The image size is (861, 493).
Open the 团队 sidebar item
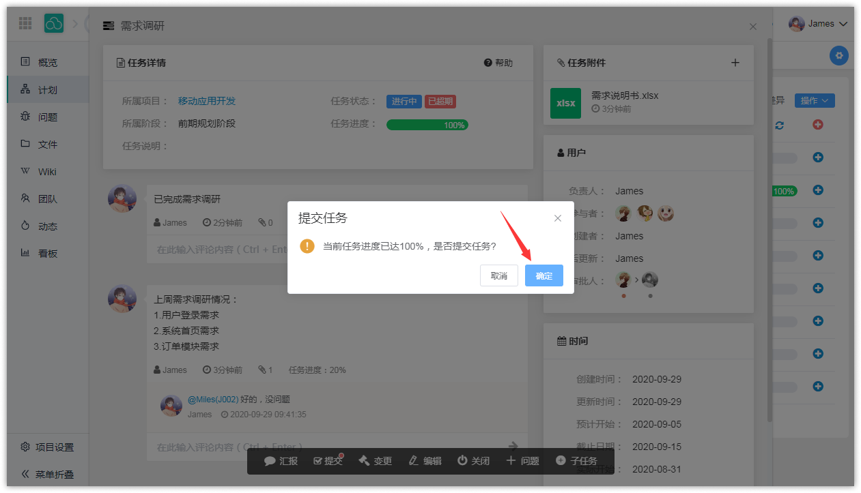pos(48,198)
